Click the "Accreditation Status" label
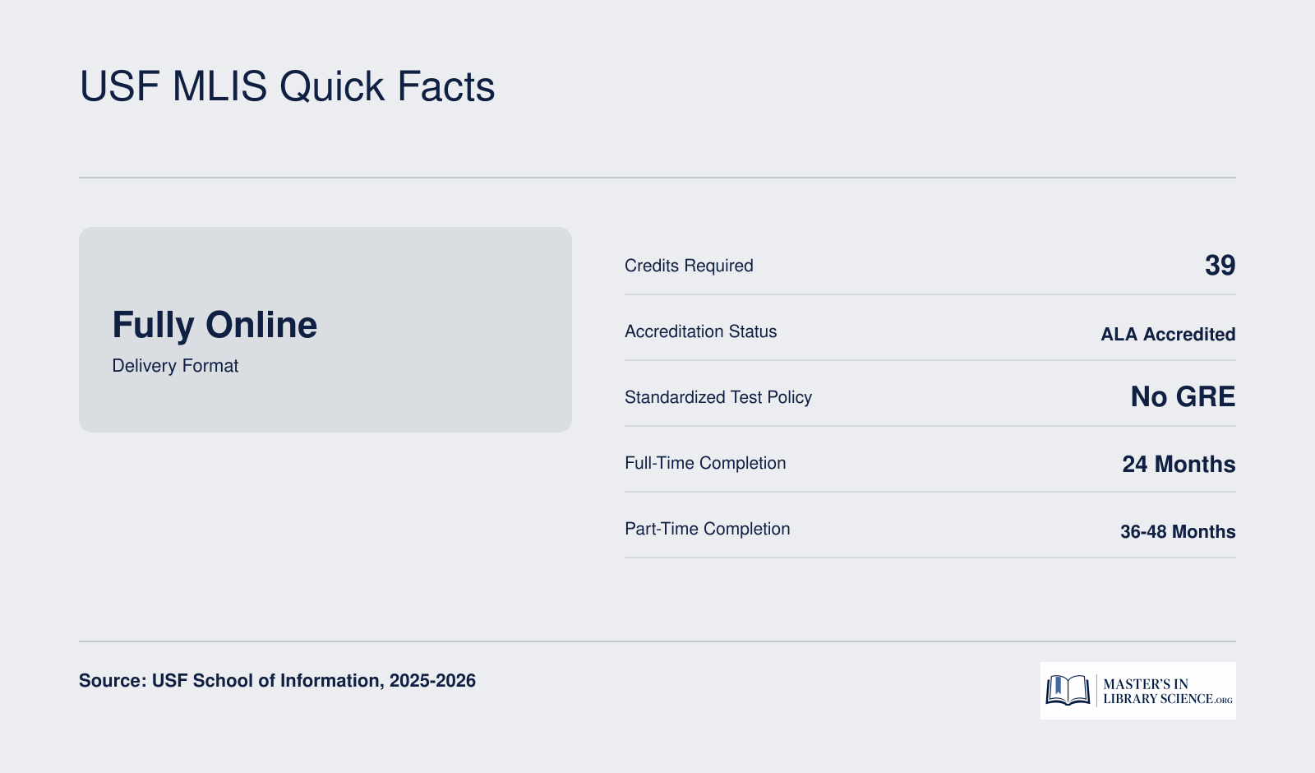 (700, 331)
